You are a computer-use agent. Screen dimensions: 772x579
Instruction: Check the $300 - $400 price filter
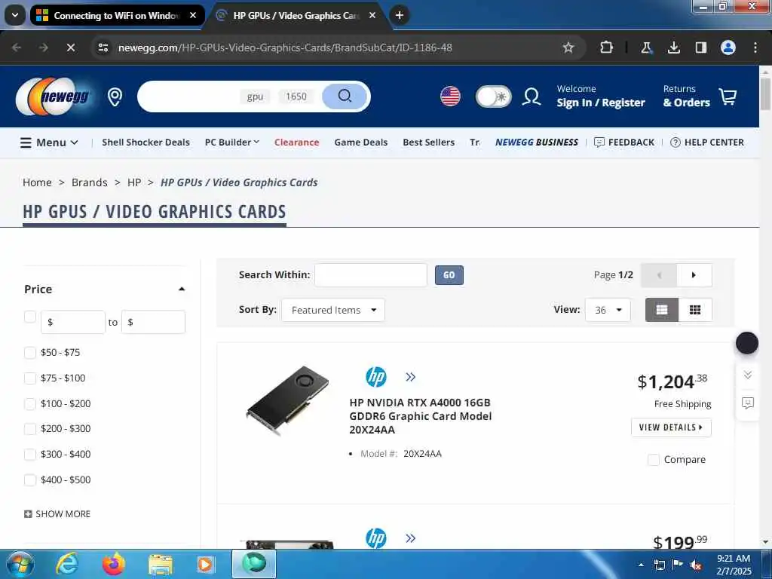[30, 455]
